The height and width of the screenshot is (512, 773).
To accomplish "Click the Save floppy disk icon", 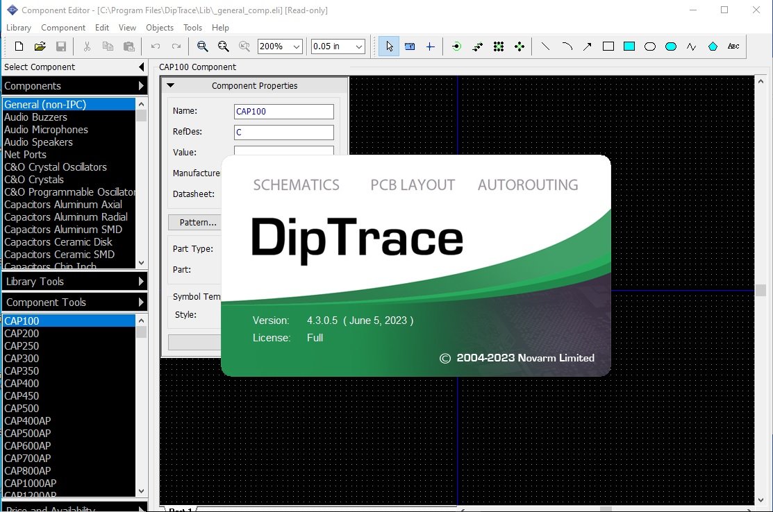I will tap(60, 46).
